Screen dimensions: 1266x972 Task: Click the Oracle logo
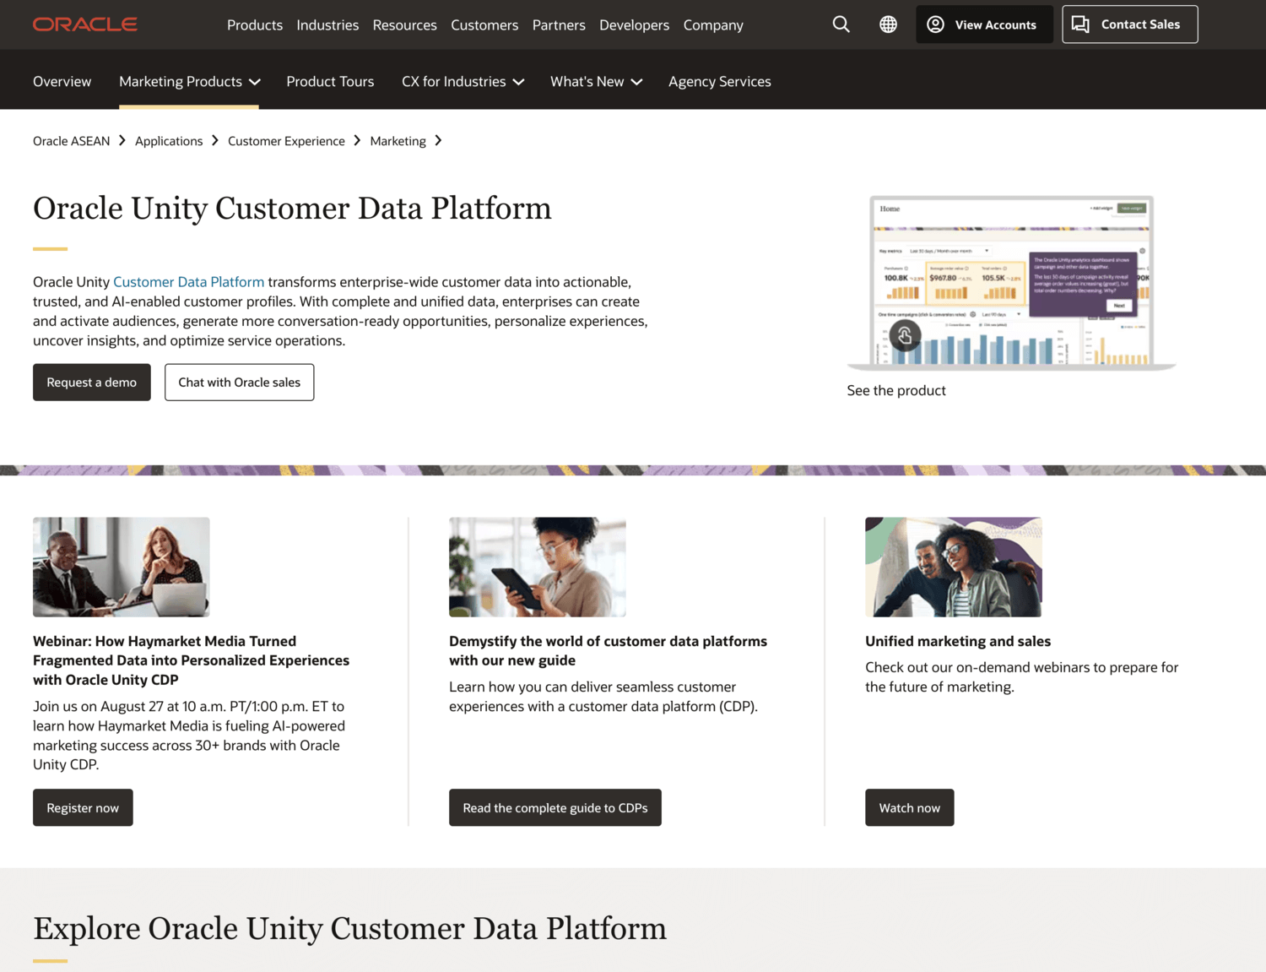click(84, 24)
